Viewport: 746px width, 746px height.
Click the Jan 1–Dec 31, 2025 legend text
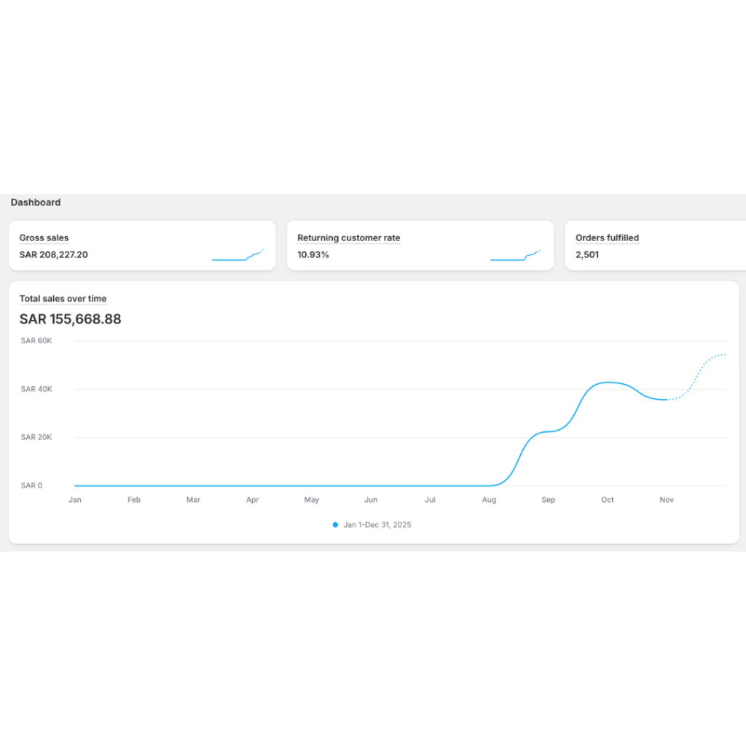pyautogui.click(x=377, y=525)
